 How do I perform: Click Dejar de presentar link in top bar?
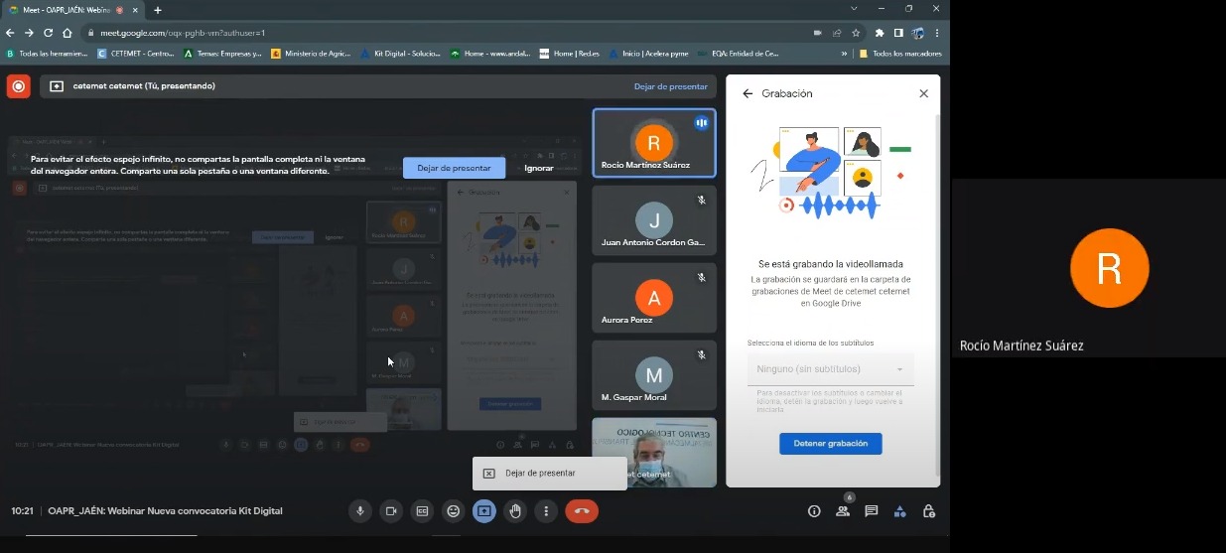point(671,86)
